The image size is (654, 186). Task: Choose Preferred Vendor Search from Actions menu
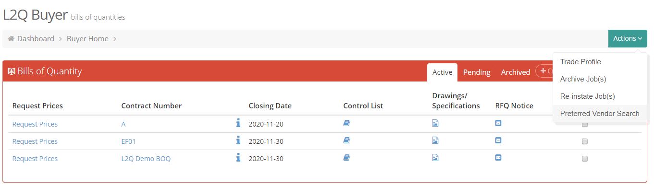pos(600,114)
